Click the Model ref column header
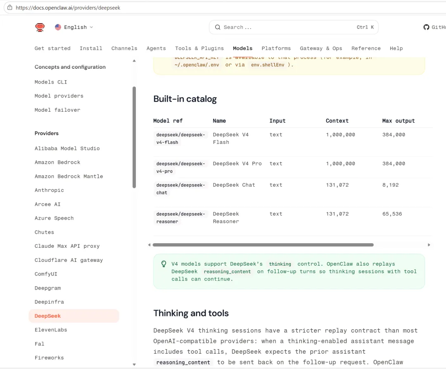Screen dimensions: 446x369 [168, 121]
